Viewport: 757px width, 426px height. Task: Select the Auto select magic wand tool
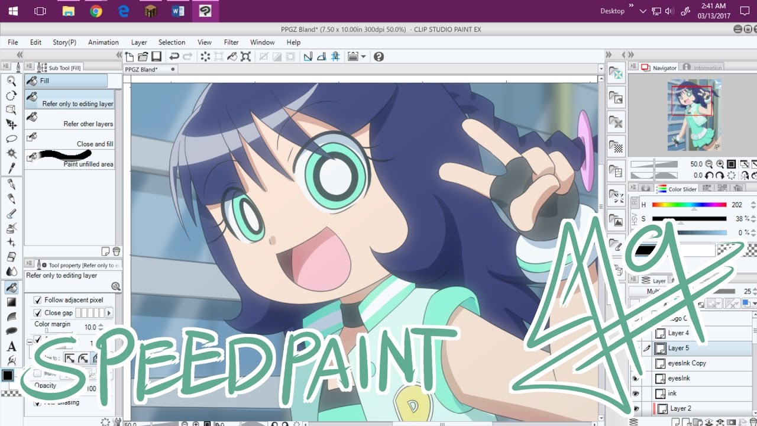(11, 153)
